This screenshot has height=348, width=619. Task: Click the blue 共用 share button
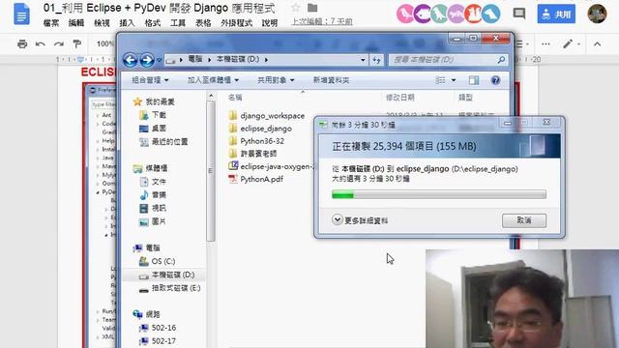pos(556,14)
